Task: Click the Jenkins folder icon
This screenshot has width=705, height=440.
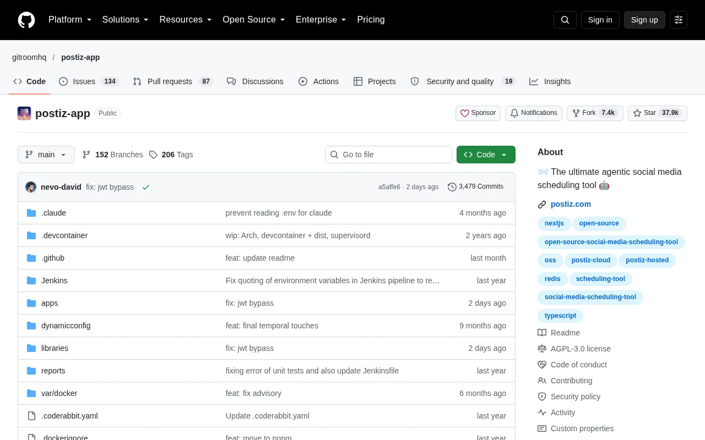Action: tap(31, 280)
